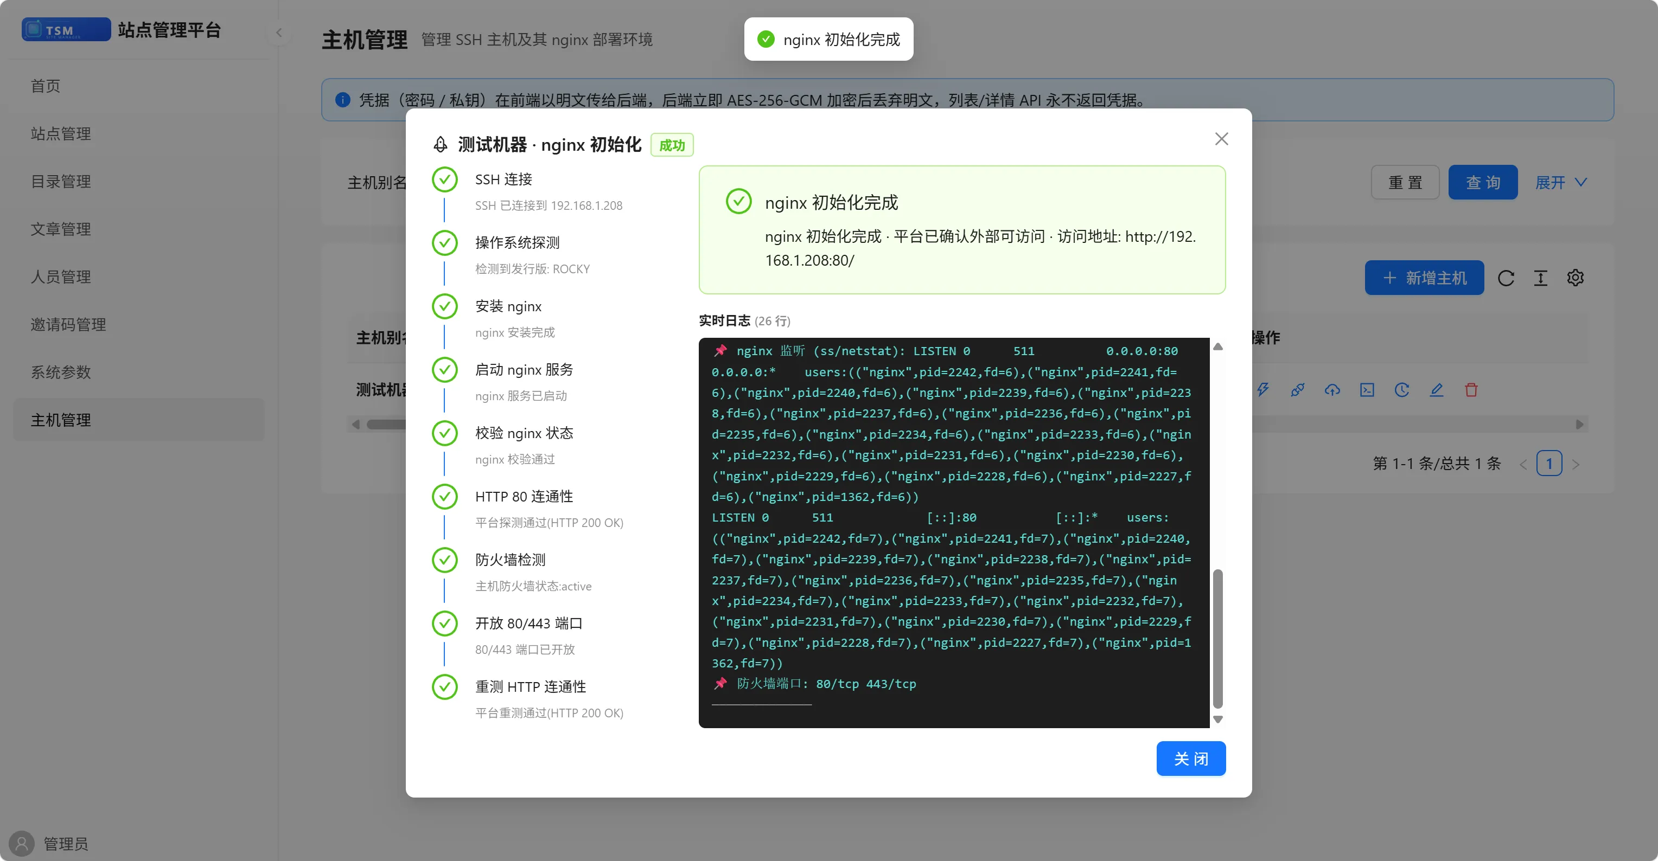Click the text SSH 已连接到 192.168.1.208
The image size is (1658, 861).
coord(549,206)
